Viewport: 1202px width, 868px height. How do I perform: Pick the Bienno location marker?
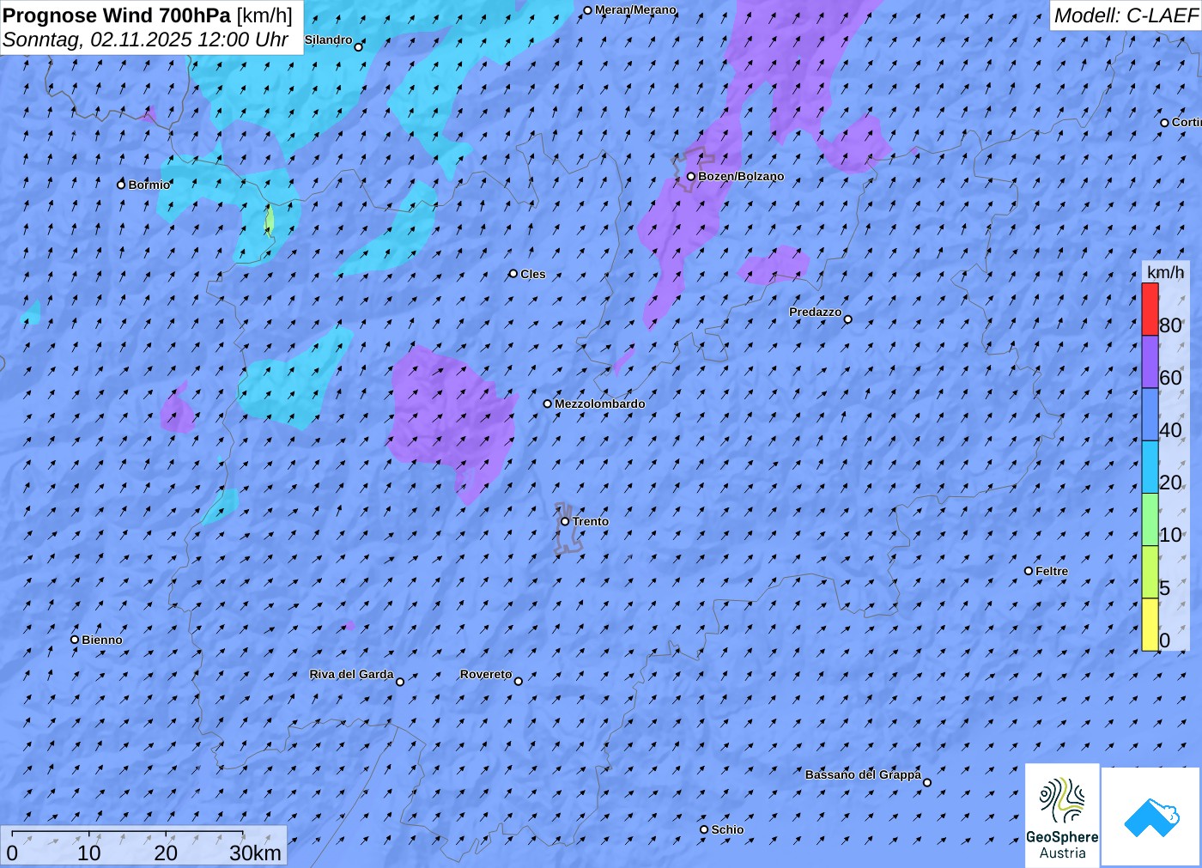(x=75, y=640)
